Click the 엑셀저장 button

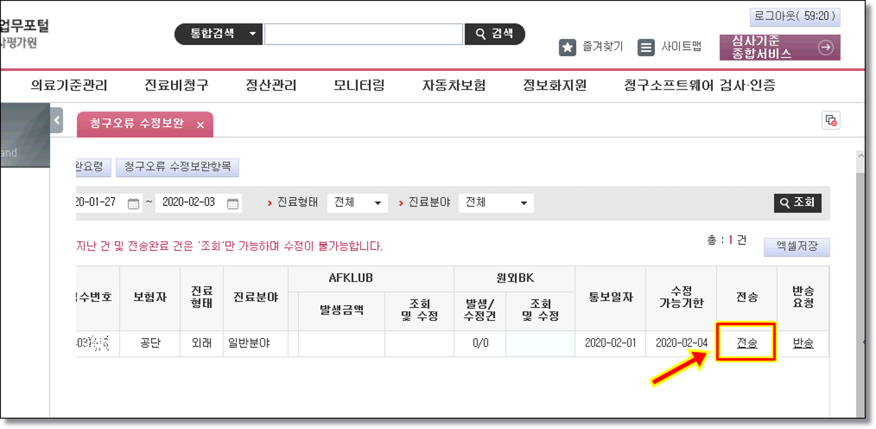[796, 246]
